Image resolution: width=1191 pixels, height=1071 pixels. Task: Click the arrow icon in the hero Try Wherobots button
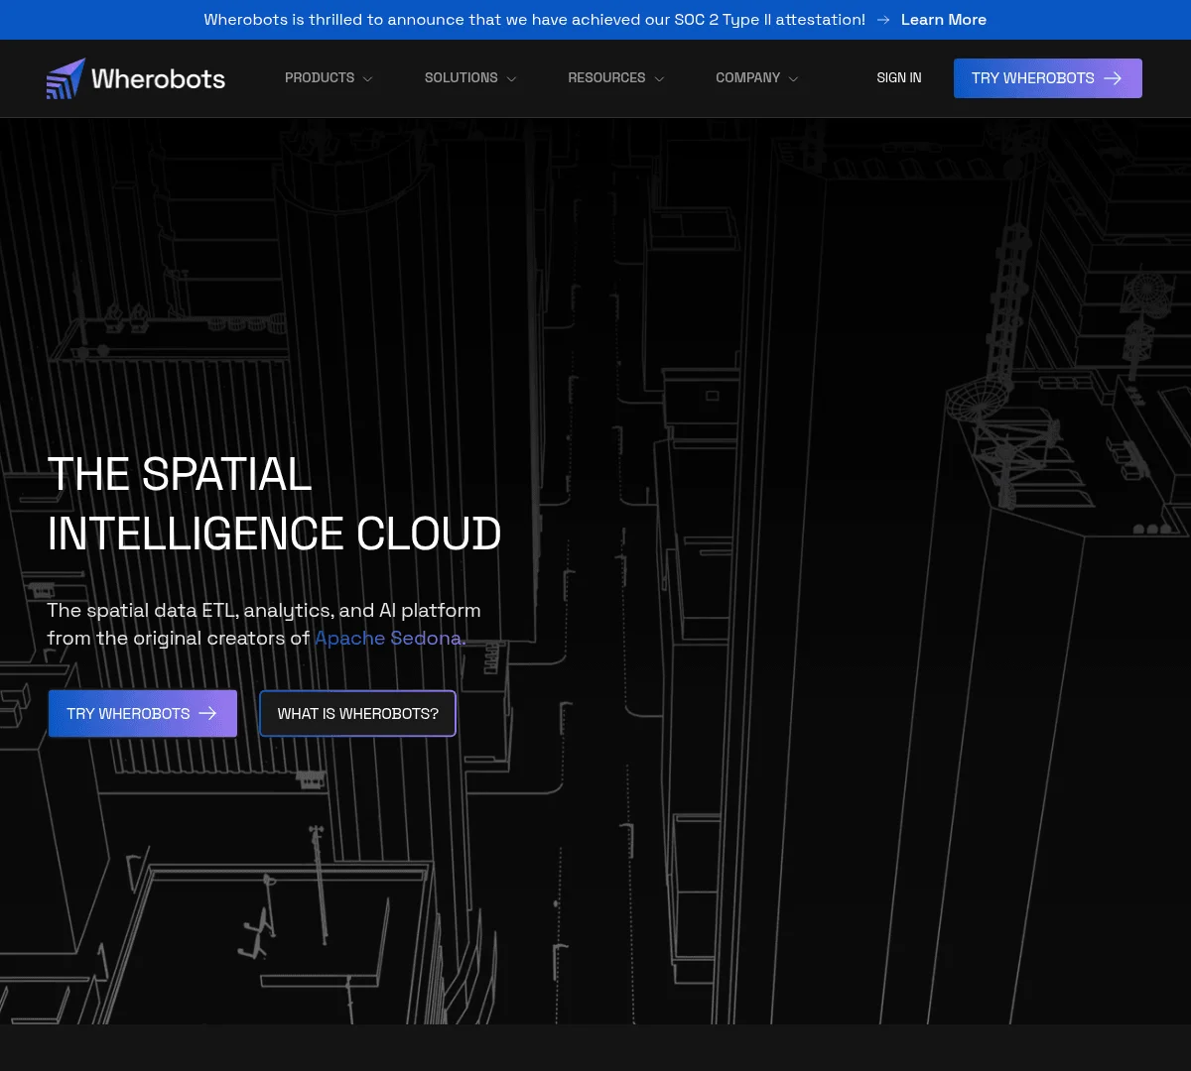[x=207, y=713]
